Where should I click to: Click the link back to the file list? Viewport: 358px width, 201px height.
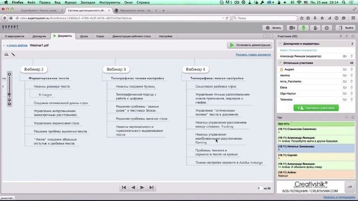(17, 45)
